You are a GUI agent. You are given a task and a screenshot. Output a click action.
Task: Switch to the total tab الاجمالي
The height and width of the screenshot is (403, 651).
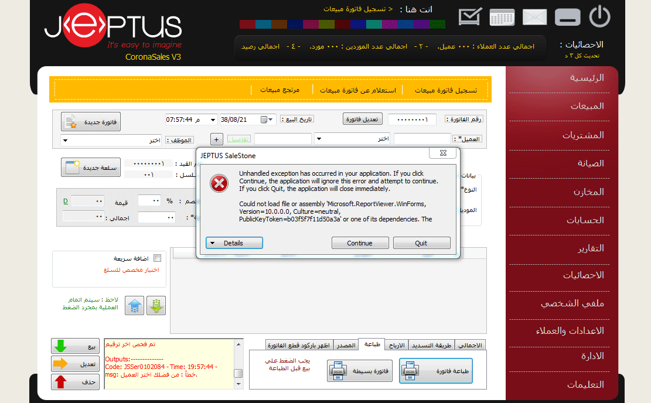(x=470, y=346)
